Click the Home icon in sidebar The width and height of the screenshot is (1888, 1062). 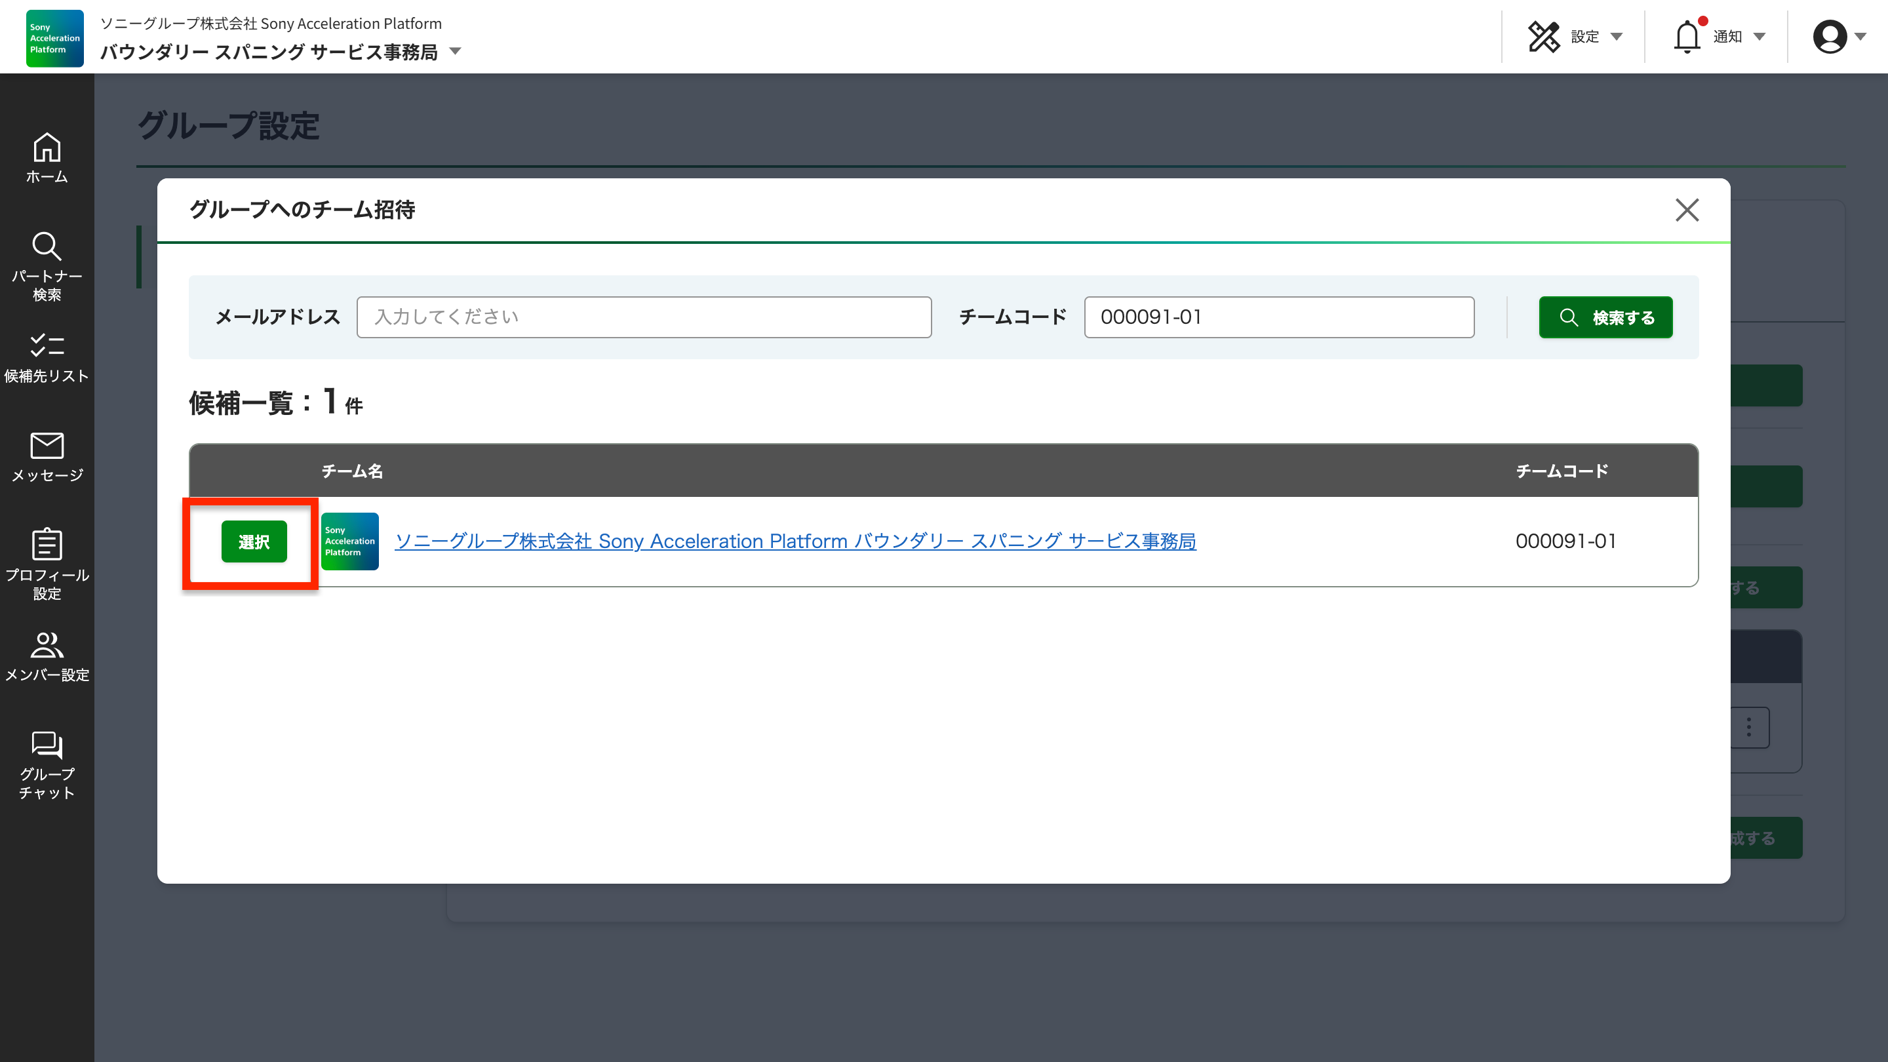coord(47,148)
